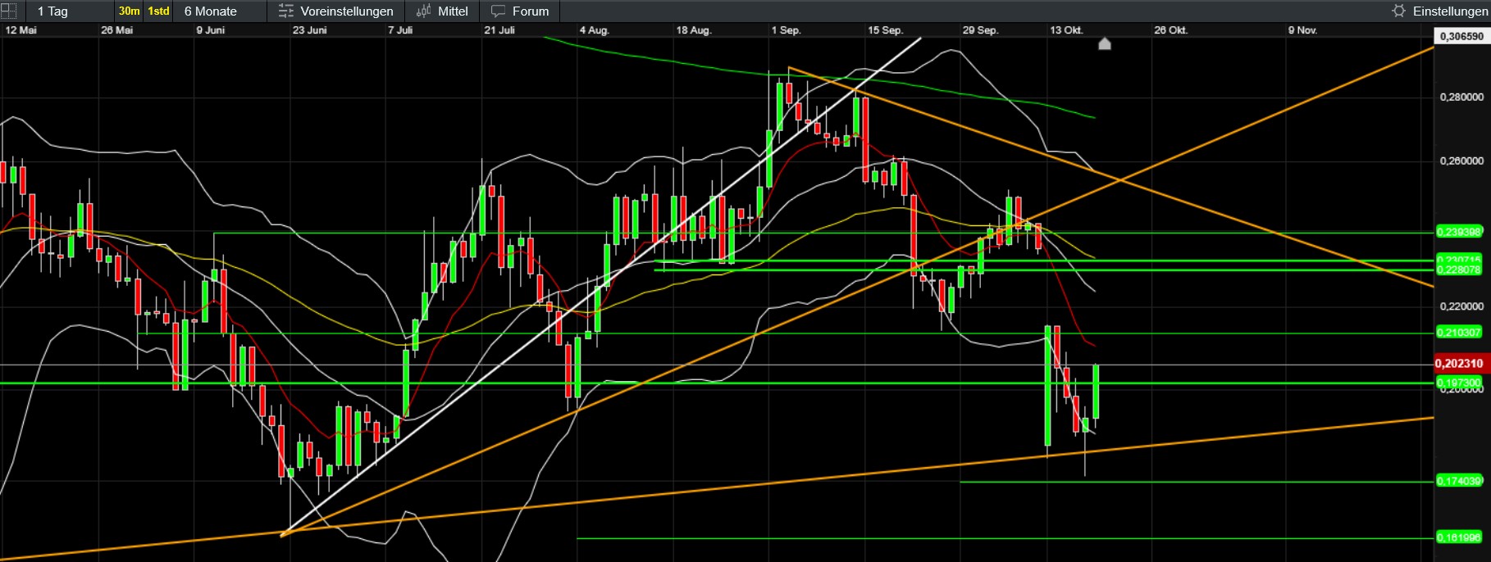Open the '6 Monate' period dropdown
Viewport: 1491px width, 562px height.
211,11
